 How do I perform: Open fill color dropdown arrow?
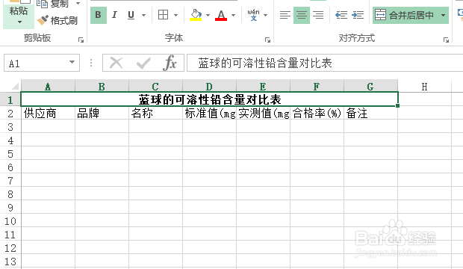(208, 15)
